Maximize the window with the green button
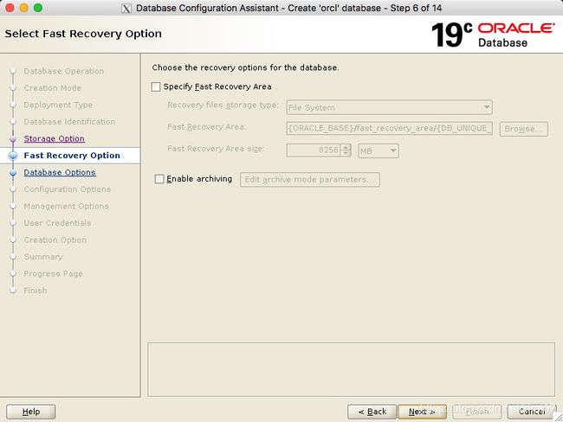 38,8
